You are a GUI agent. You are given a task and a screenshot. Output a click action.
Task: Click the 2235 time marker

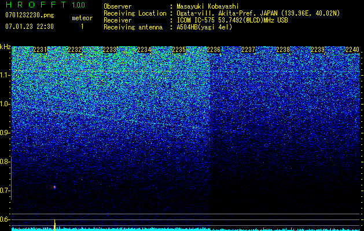pyautogui.click(x=179, y=50)
